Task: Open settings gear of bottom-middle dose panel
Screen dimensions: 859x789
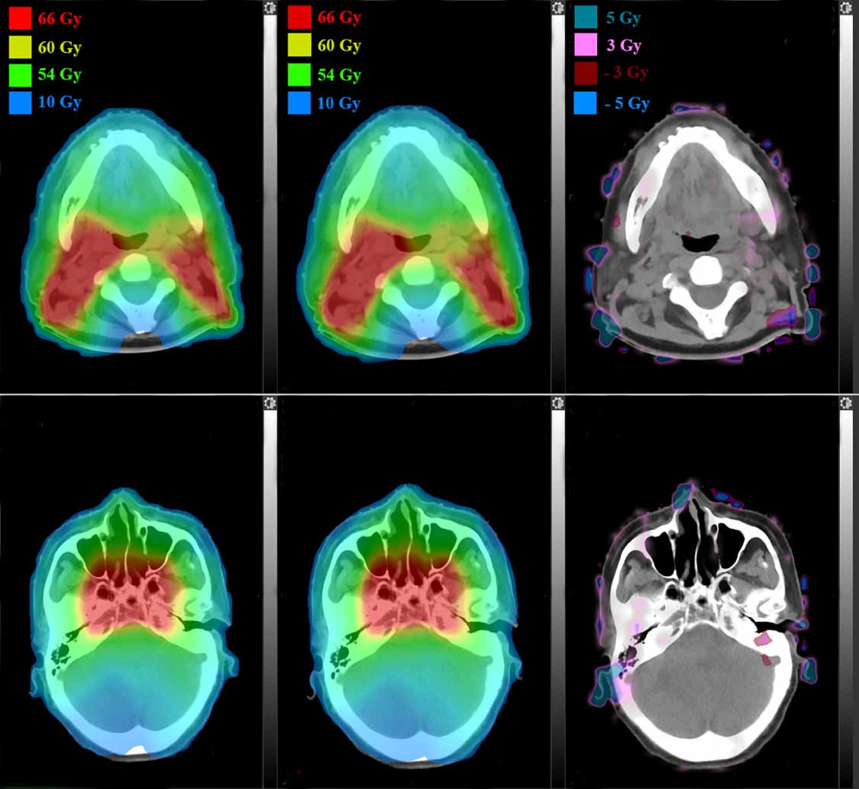Action: pyautogui.click(x=557, y=403)
